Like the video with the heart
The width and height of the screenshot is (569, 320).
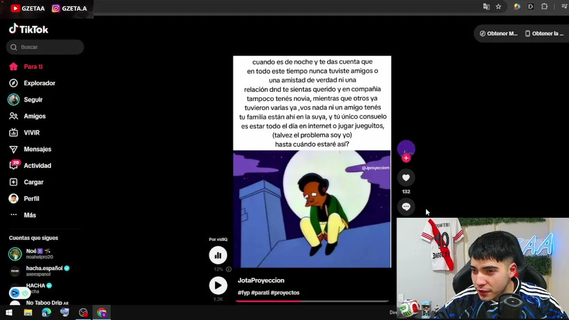tap(406, 178)
